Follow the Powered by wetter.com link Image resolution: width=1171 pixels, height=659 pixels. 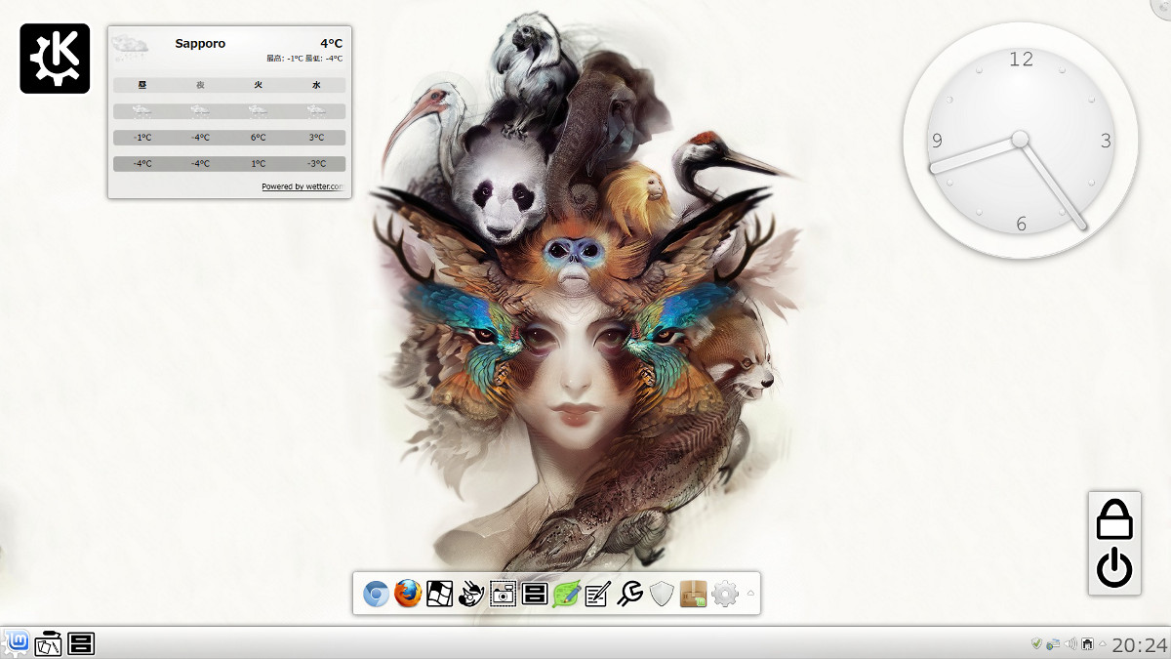pyautogui.click(x=303, y=186)
